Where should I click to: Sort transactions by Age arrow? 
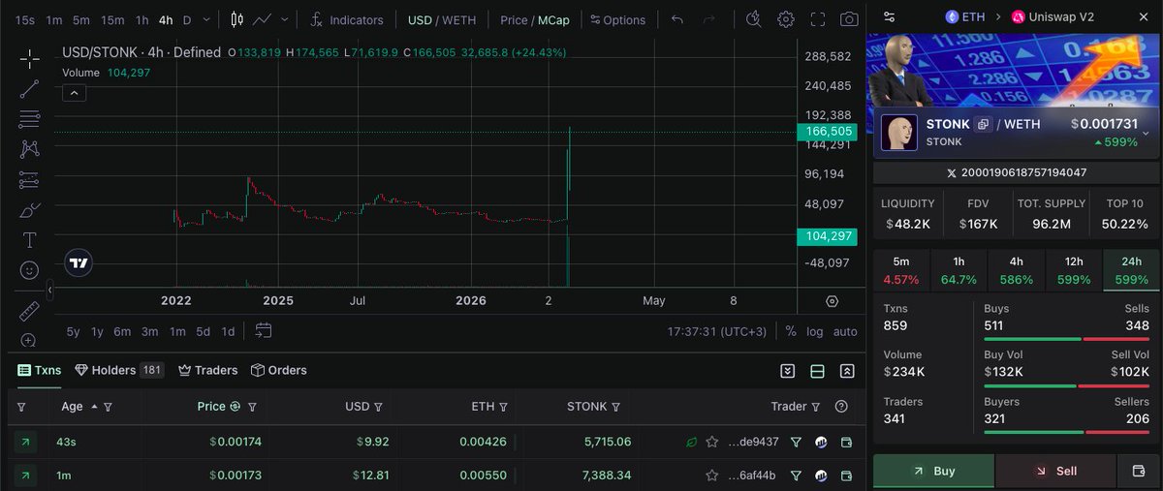94,407
